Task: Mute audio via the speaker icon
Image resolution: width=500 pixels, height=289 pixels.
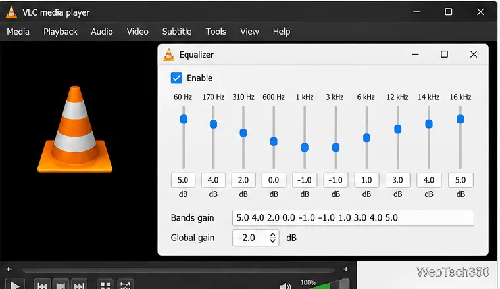Action: [x=285, y=286]
